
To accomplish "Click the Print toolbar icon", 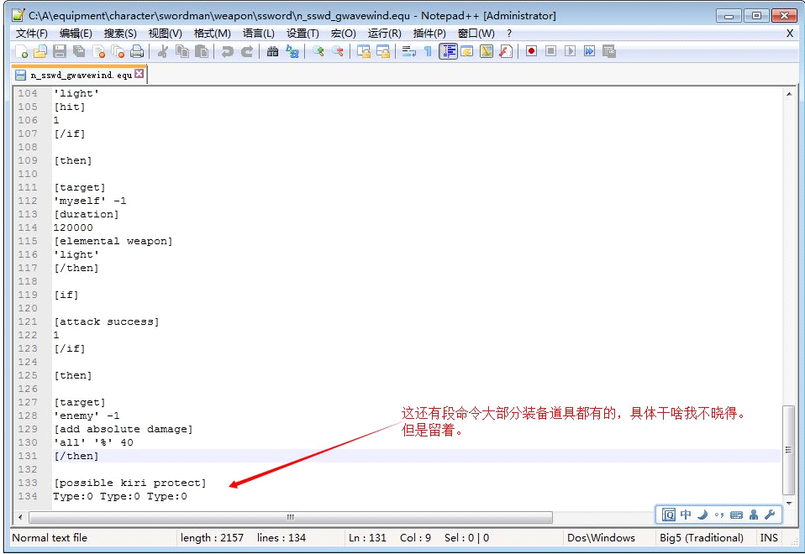I will 137,52.
